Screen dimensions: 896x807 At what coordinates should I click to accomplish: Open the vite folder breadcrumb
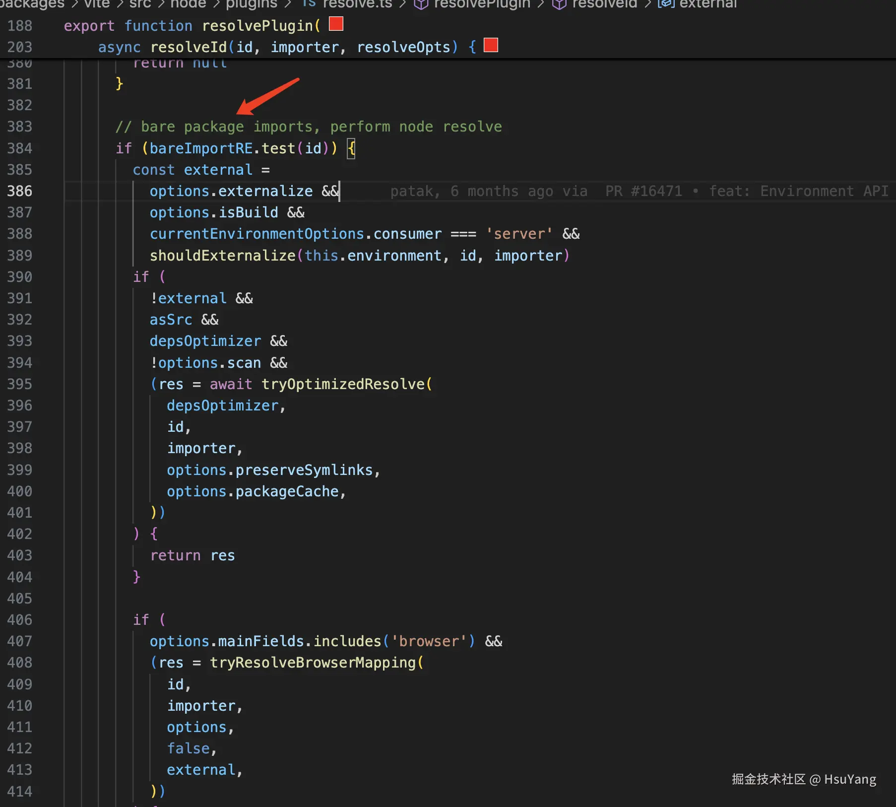pyautogui.click(x=97, y=4)
